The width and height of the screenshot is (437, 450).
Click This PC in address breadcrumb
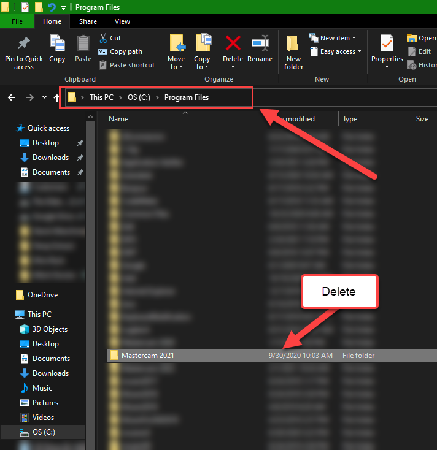101,97
